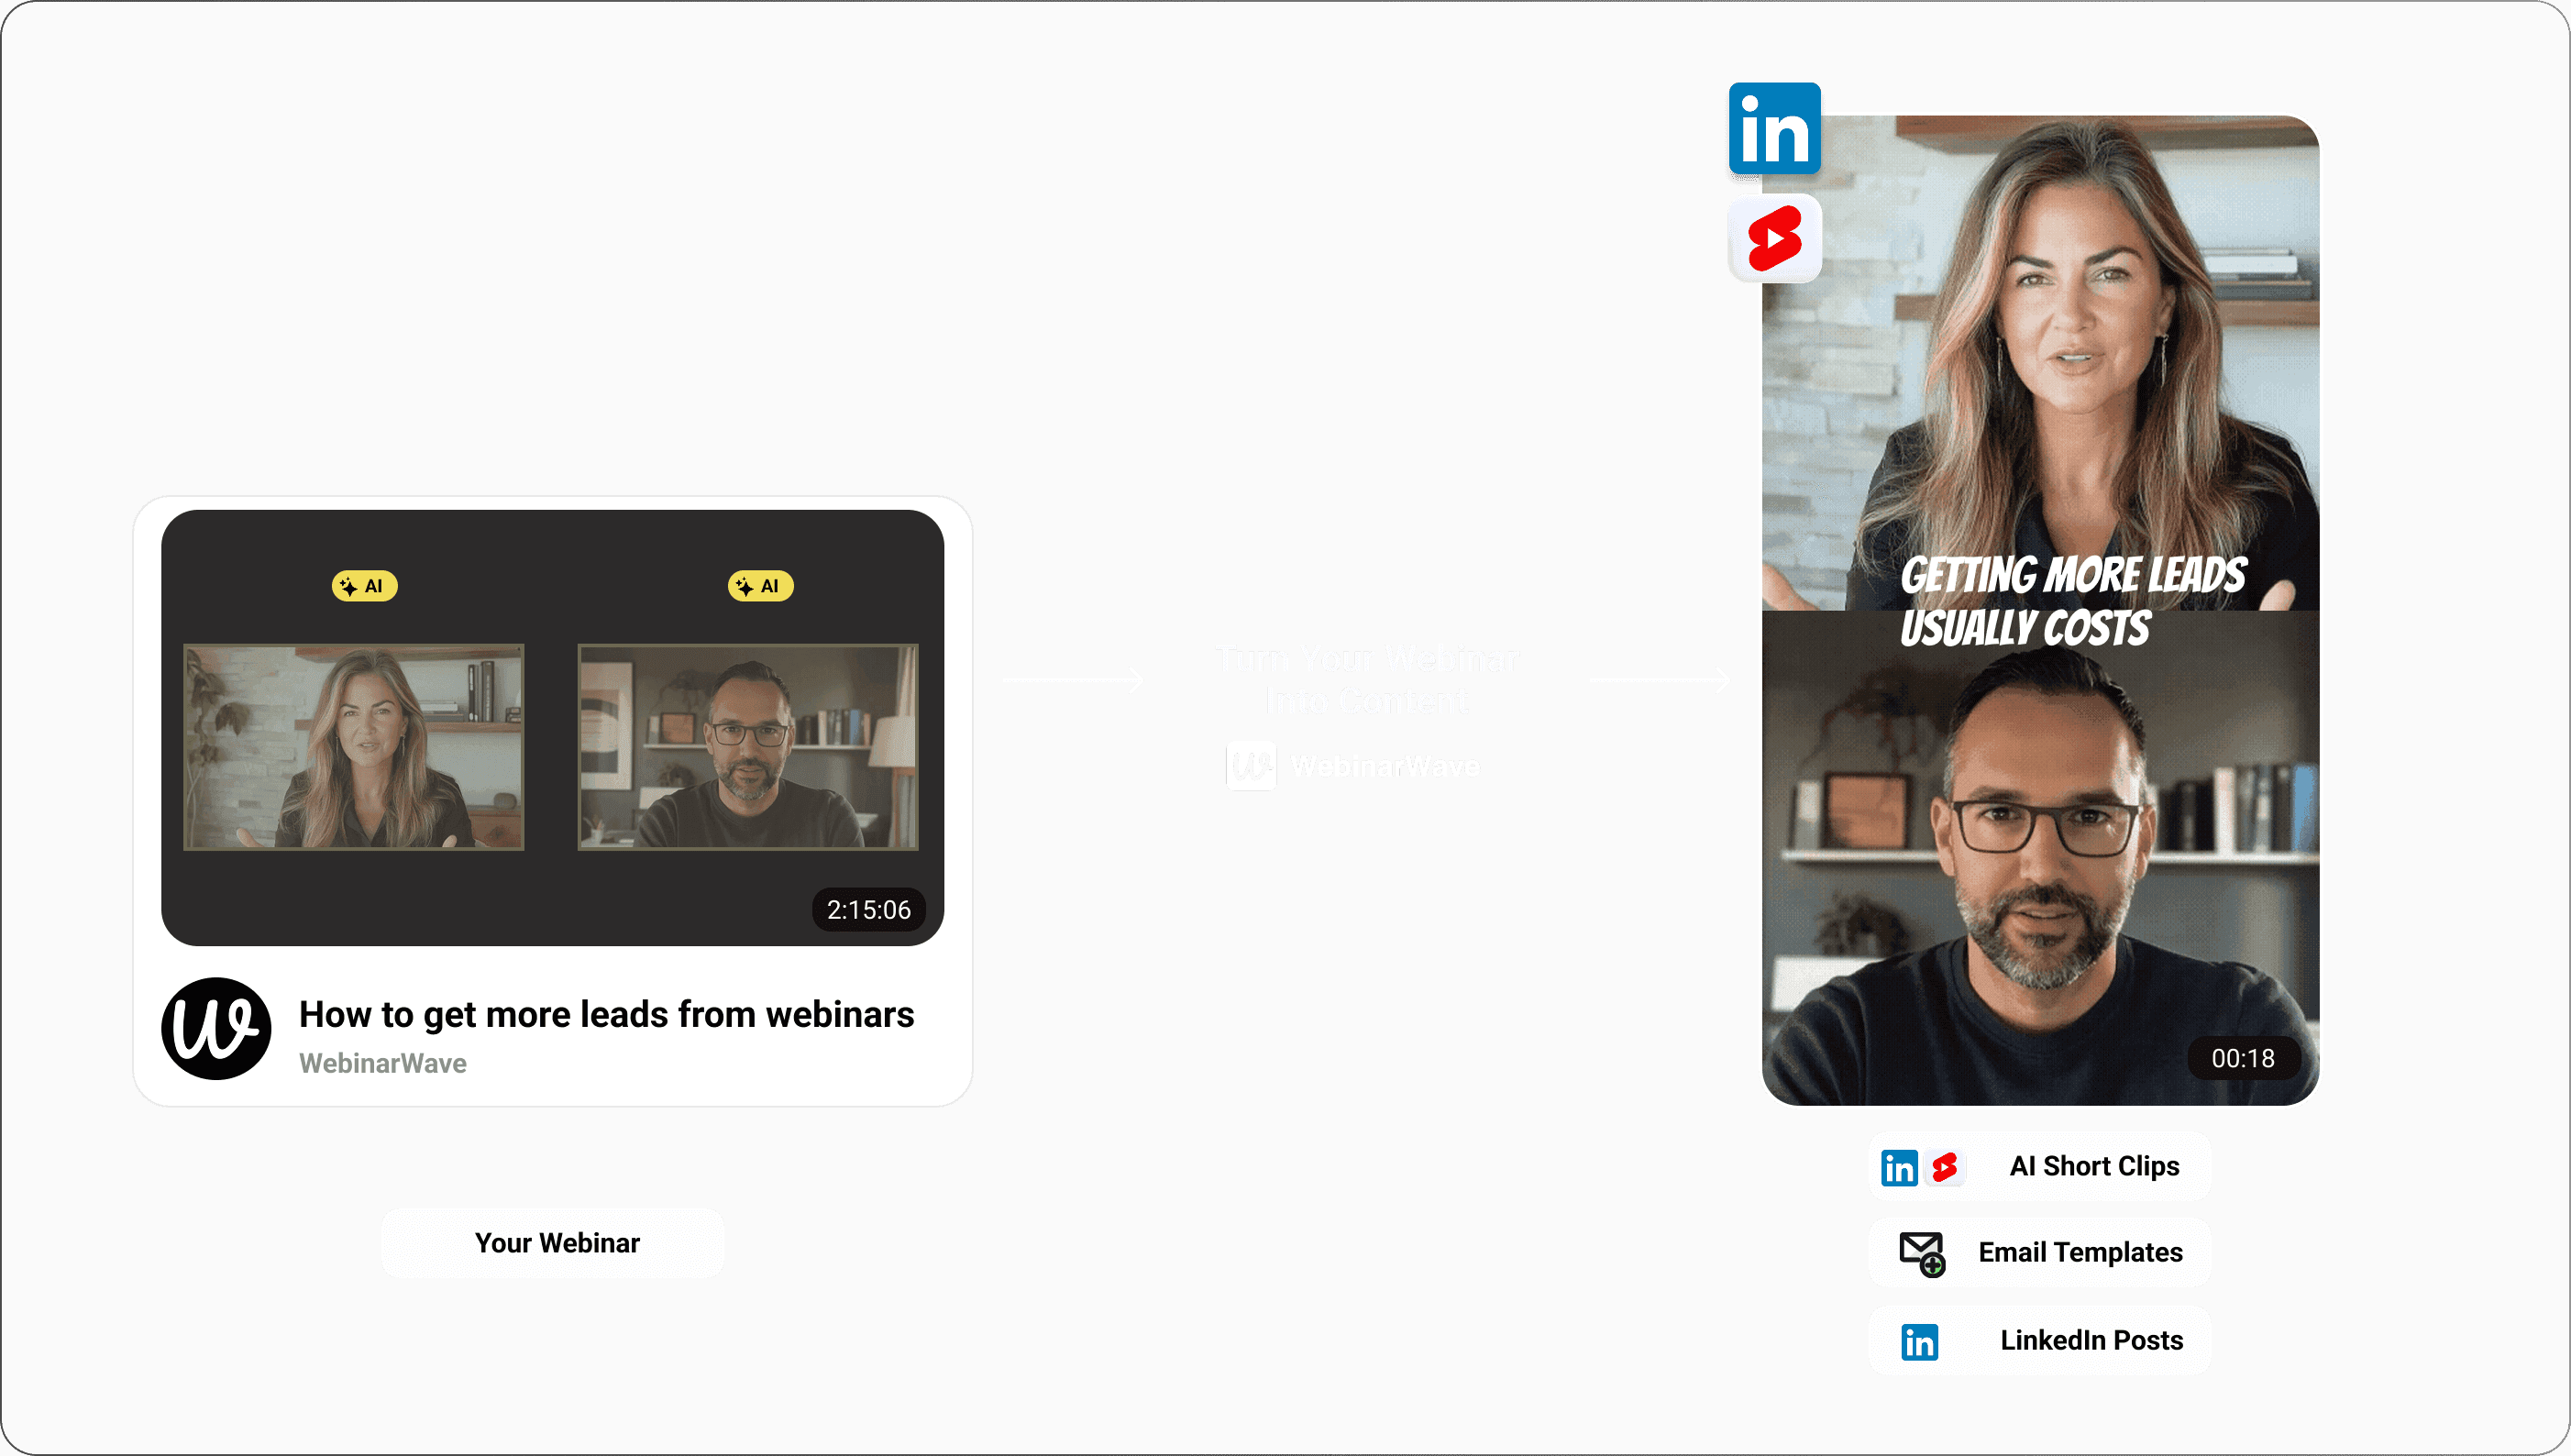Click the small LinkedIn icon in AI Short Clips
2571x1456 pixels.
point(1899,1167)
